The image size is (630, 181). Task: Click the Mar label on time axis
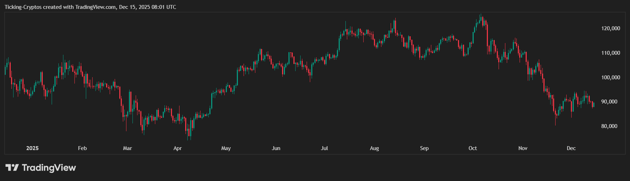click(x=127, y=148)
